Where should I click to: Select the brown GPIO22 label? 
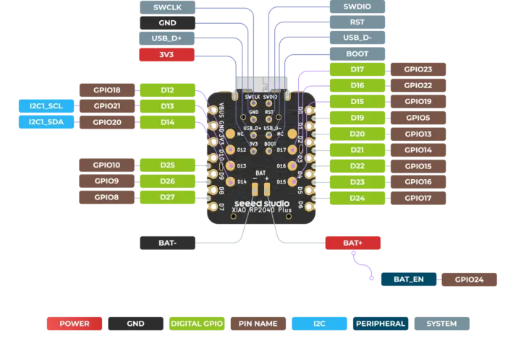point(418,85)
